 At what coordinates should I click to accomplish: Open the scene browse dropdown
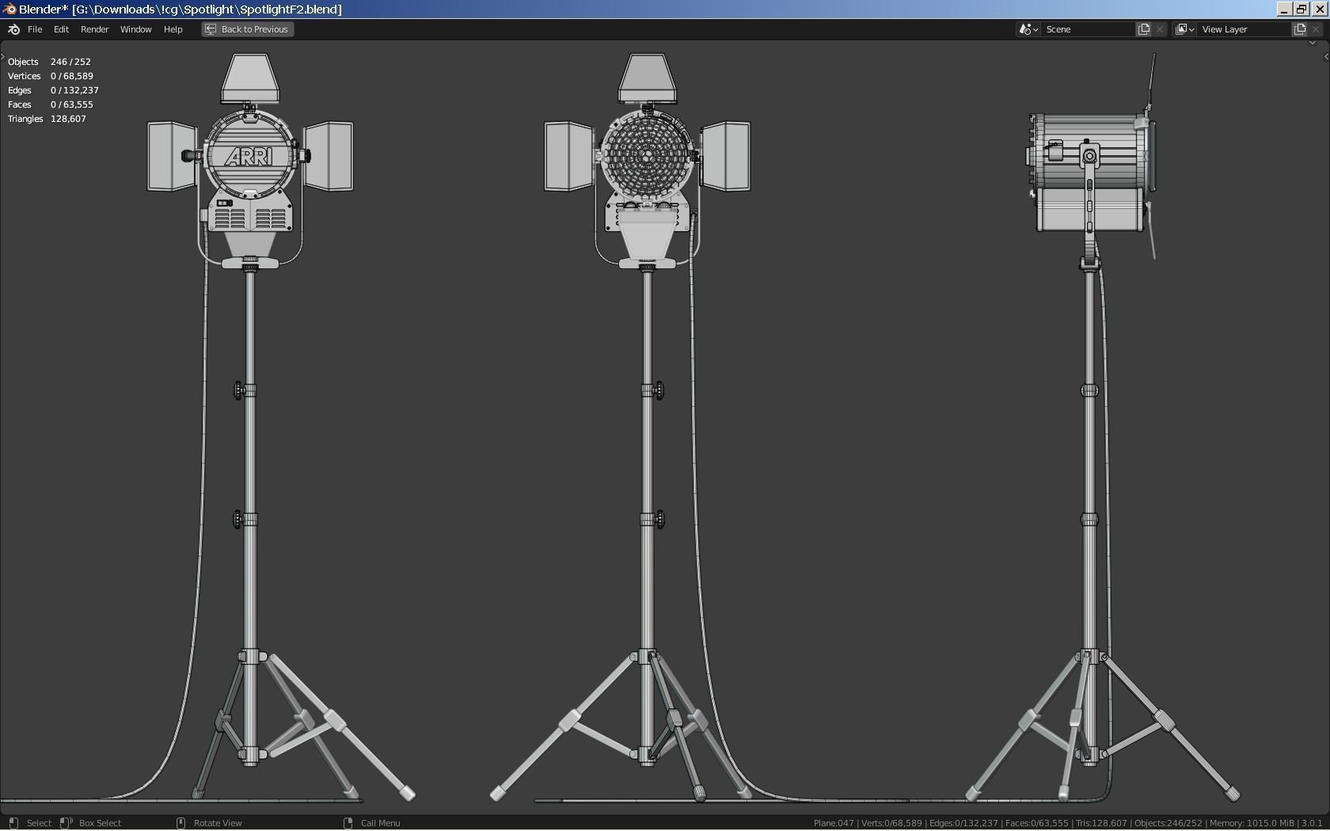tap(1028, 29)
